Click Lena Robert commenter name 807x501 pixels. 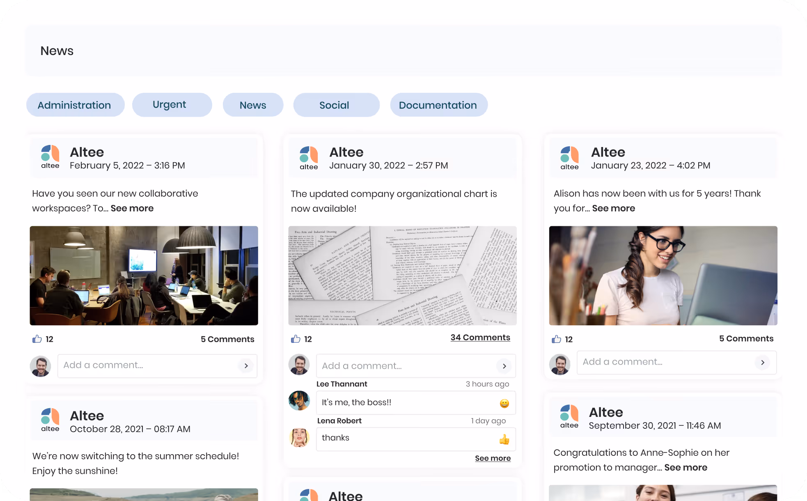[339, 421]
